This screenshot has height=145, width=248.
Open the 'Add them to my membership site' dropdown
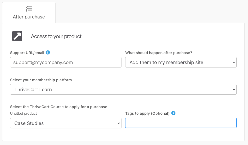[181, 62]
